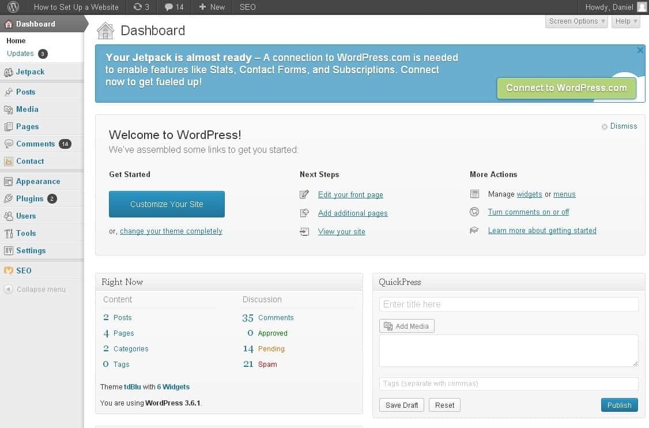Dismiss the Welcome to WordPress panel
This screenshot has height=428, width=649.
(619, 126)
